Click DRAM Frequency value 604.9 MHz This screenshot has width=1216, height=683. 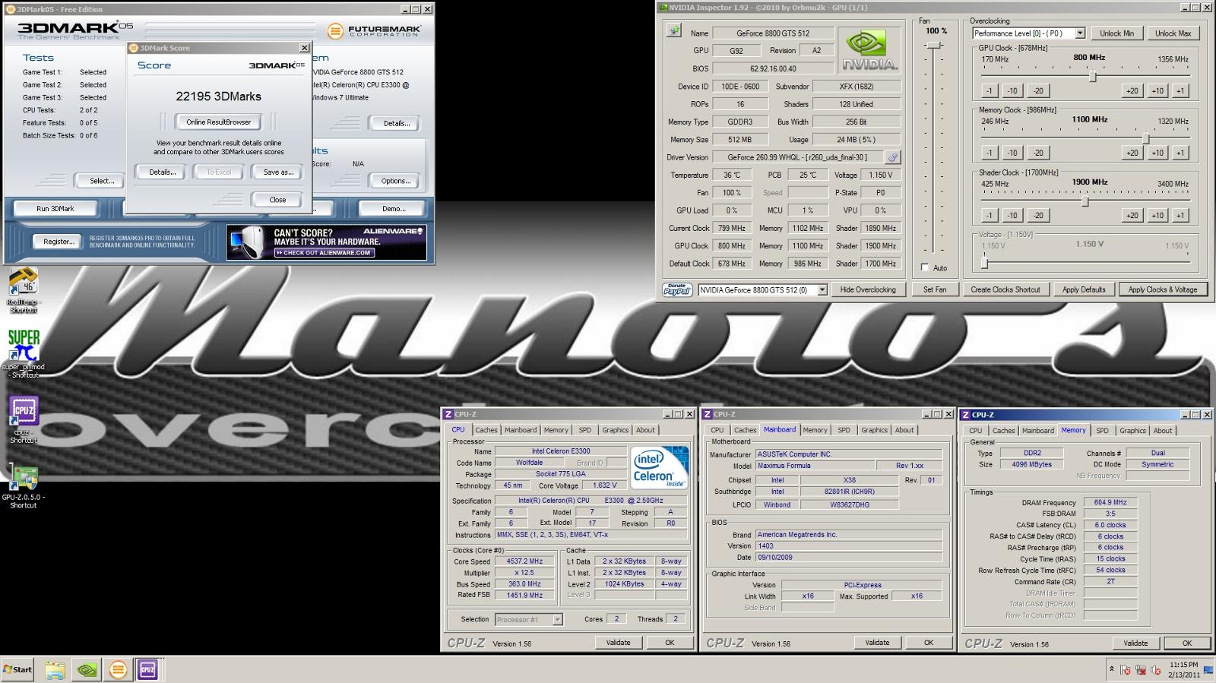click(1110, 502)
